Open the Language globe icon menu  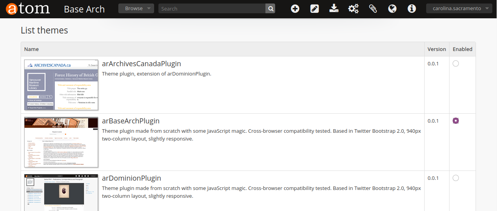[x=392, y=9]
